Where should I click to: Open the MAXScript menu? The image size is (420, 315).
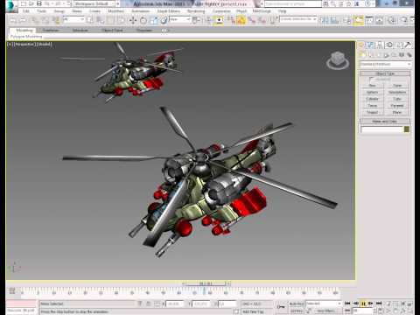tap(262, 11)
